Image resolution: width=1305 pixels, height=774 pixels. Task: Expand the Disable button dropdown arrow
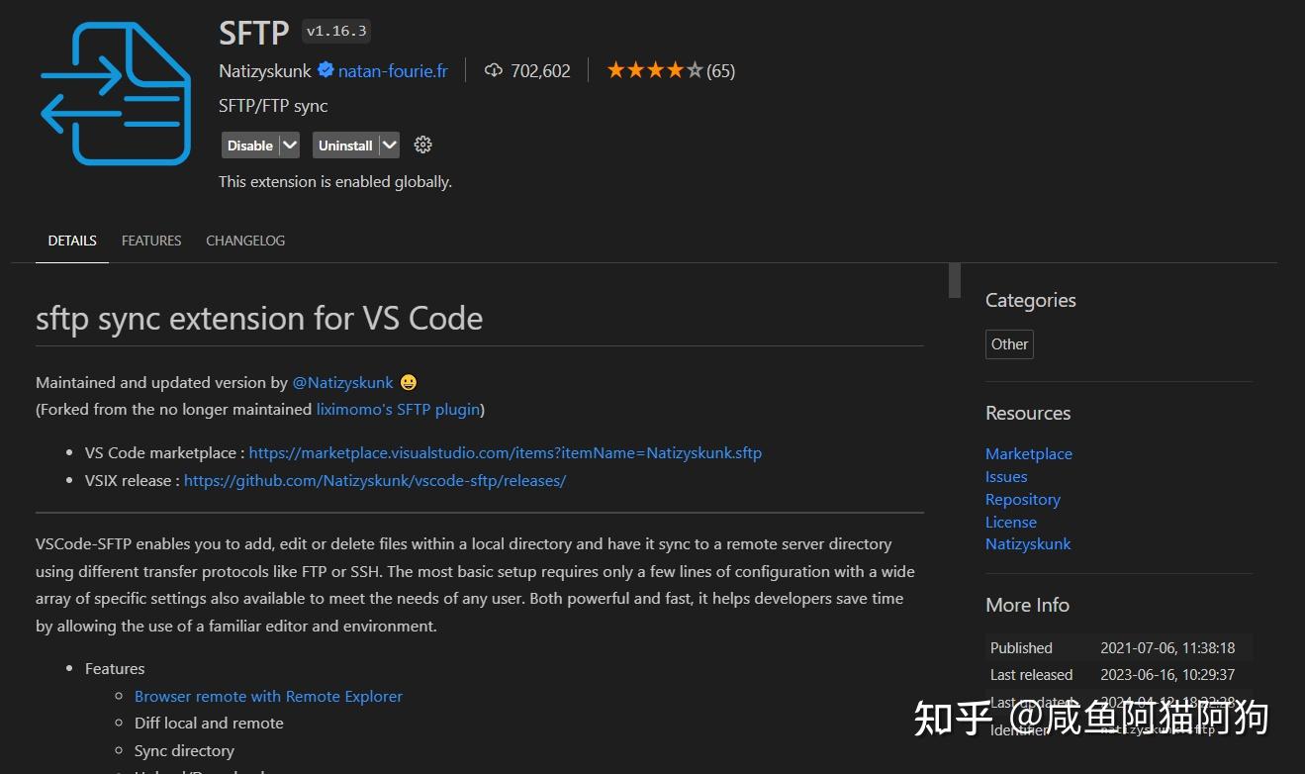290,145
